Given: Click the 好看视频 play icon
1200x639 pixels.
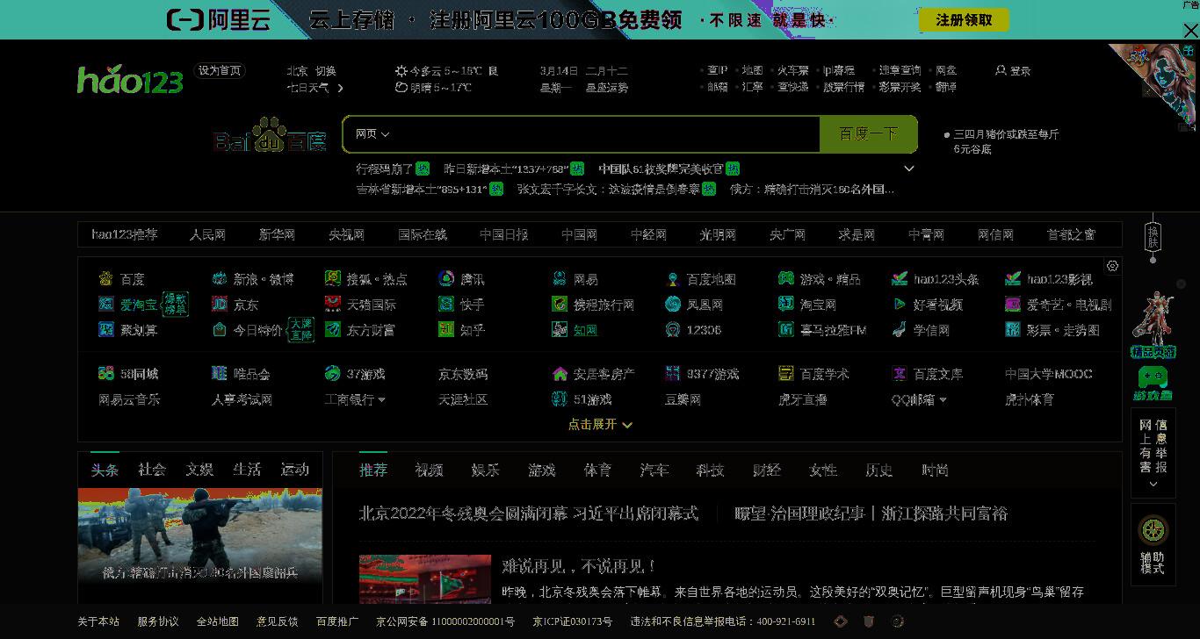Looking at the screenshot, I should click(x=900, y=305).
